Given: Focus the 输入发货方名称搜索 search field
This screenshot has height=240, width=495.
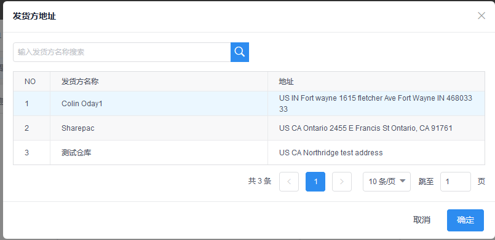Looking at the screenshot, I should pos(122,52).
